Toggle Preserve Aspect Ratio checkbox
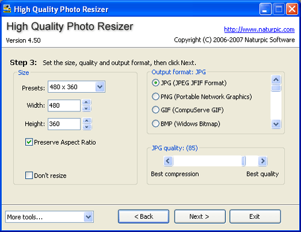The width and height of the screenshot is (301, 232). pos(29,142)
